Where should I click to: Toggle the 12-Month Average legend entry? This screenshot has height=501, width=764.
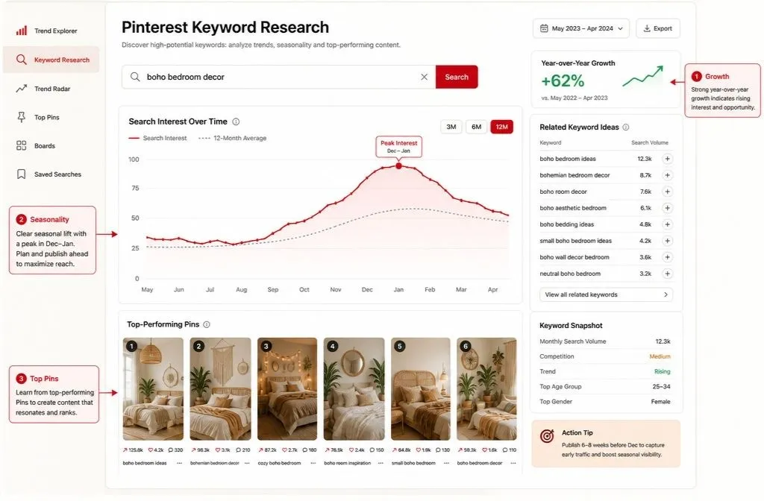click(x=233, y=138)
